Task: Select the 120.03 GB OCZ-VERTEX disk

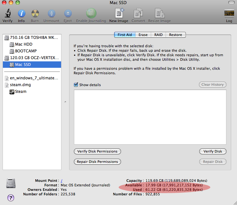Action: 32,58
